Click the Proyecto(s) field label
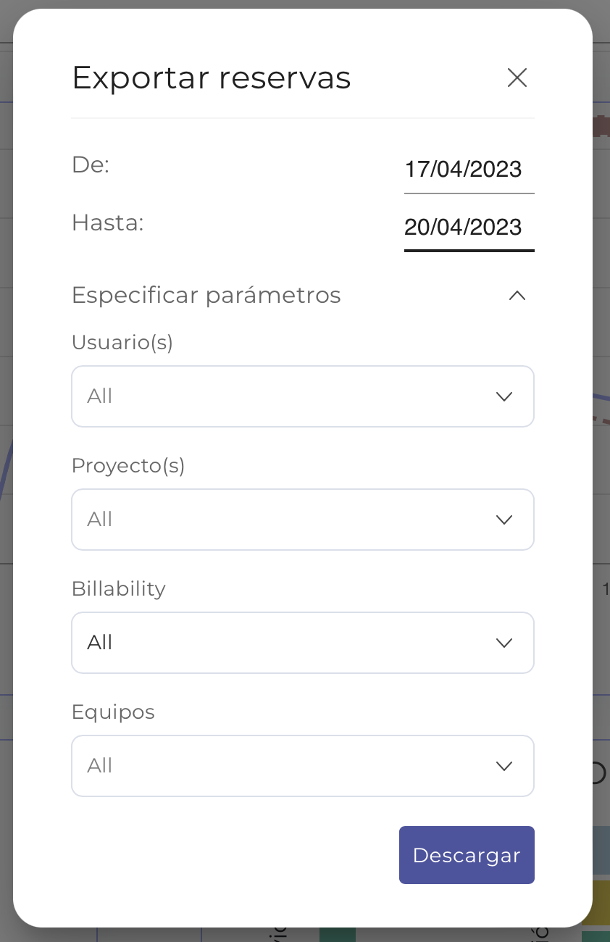The height and width of the screenshot is (942, 610). (128, 465)
